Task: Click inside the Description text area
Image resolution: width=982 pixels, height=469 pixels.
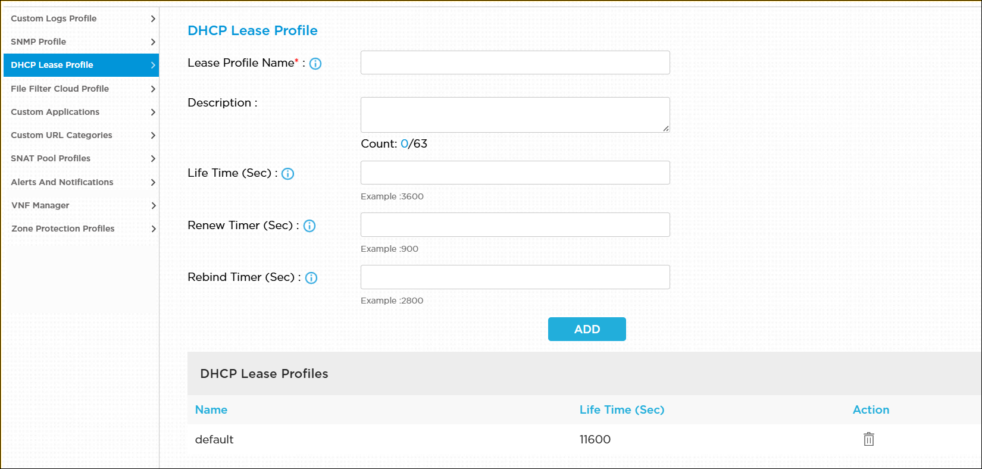Action: (x=515, y=114)
